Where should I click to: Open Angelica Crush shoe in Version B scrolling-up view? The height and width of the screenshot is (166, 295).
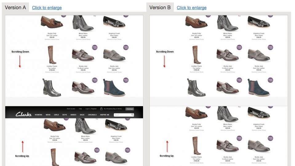259,113
